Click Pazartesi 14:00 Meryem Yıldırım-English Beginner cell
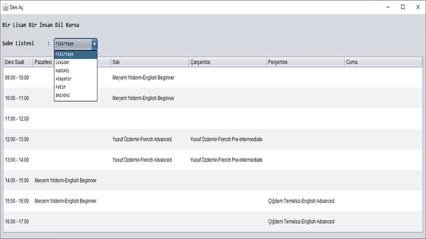The image size is (426, 239). (x=72, y=180)
